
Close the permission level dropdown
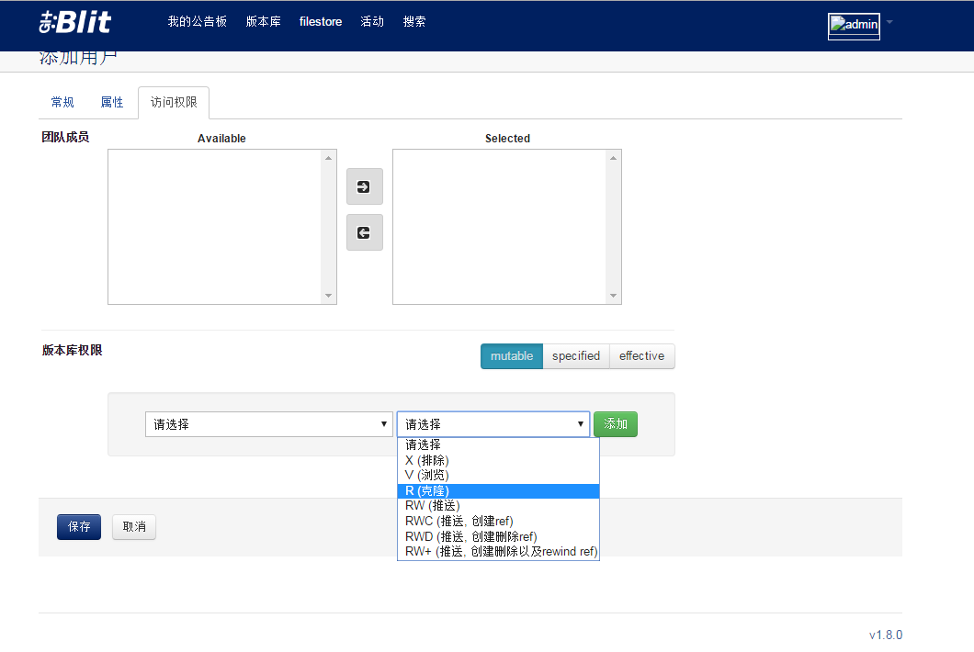pos(493,424)
